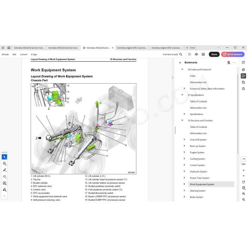Expand the Specifications sub-bookmark
The height and width of the screenshot is (247, 247).
tap(184, 114)
